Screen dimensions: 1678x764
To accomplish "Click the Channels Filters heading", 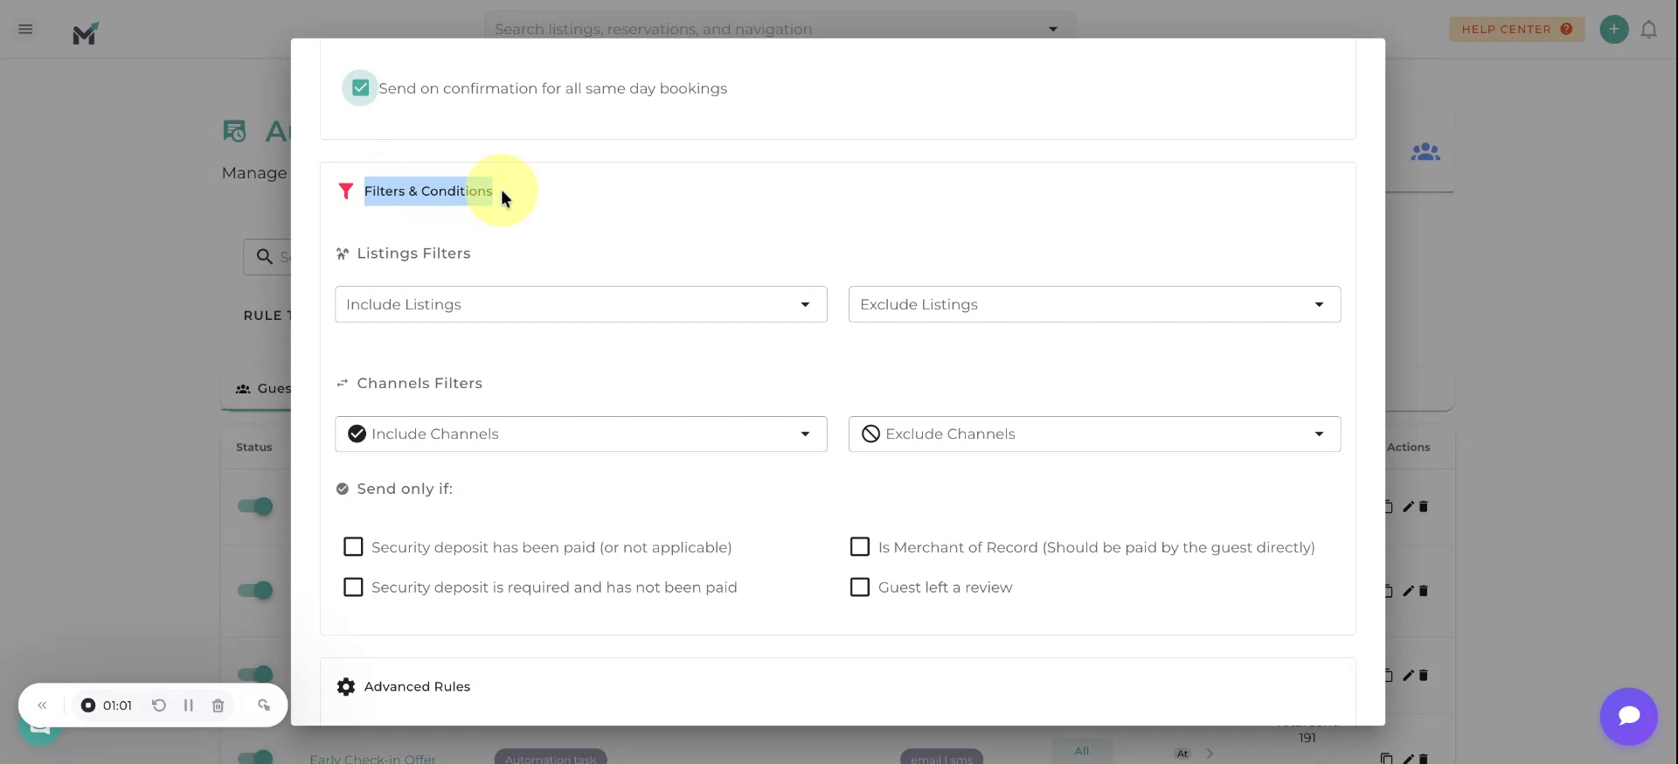I will coord(419,383).
